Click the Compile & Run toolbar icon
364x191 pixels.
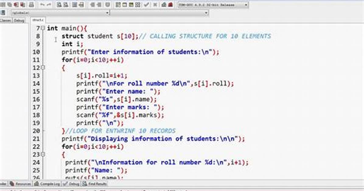tap(131, 5)
